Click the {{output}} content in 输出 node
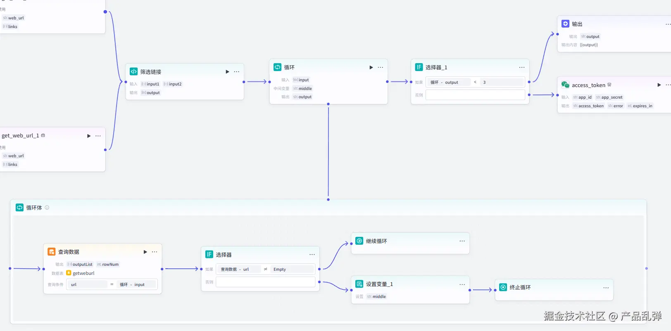671x331 pixels. coord(589,45)
